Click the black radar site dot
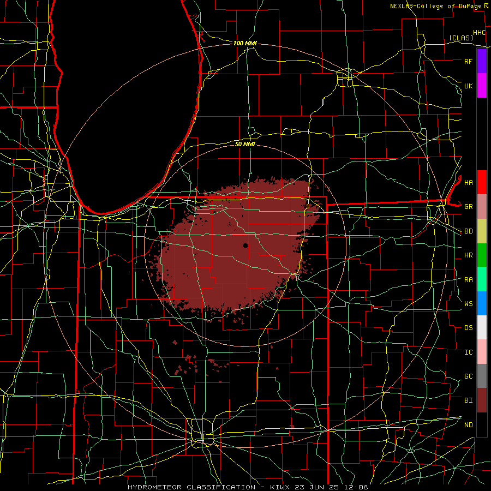This screenshot has height=491, width=491. click(x=245, y=245)
